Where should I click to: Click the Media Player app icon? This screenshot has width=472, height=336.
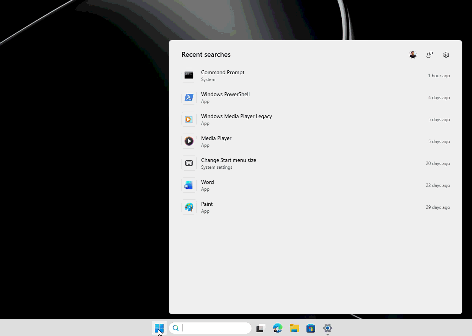[189, 141]
